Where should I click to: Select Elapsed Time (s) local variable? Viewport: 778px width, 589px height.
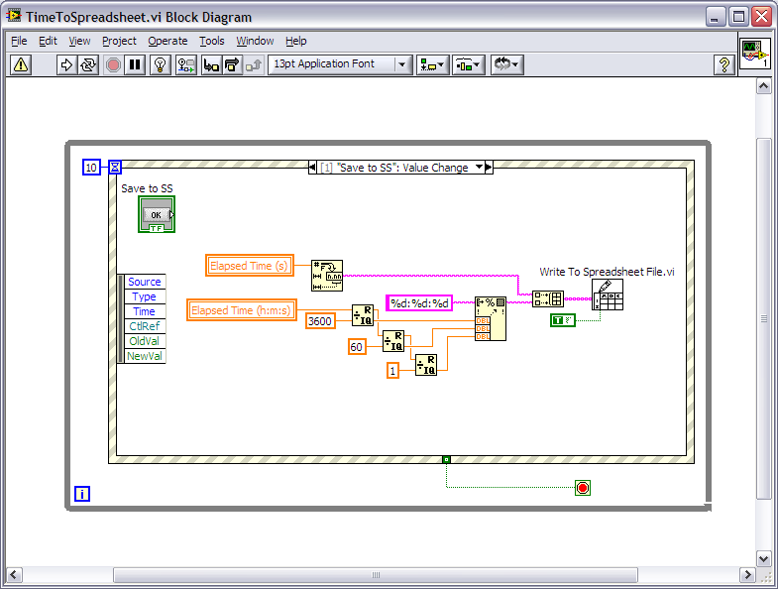(250, 265)
